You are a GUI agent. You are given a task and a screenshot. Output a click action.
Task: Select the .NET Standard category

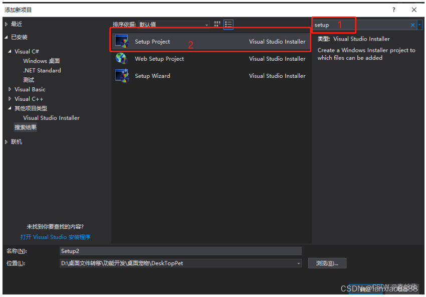pyautogui.click(x=42, y=70)
